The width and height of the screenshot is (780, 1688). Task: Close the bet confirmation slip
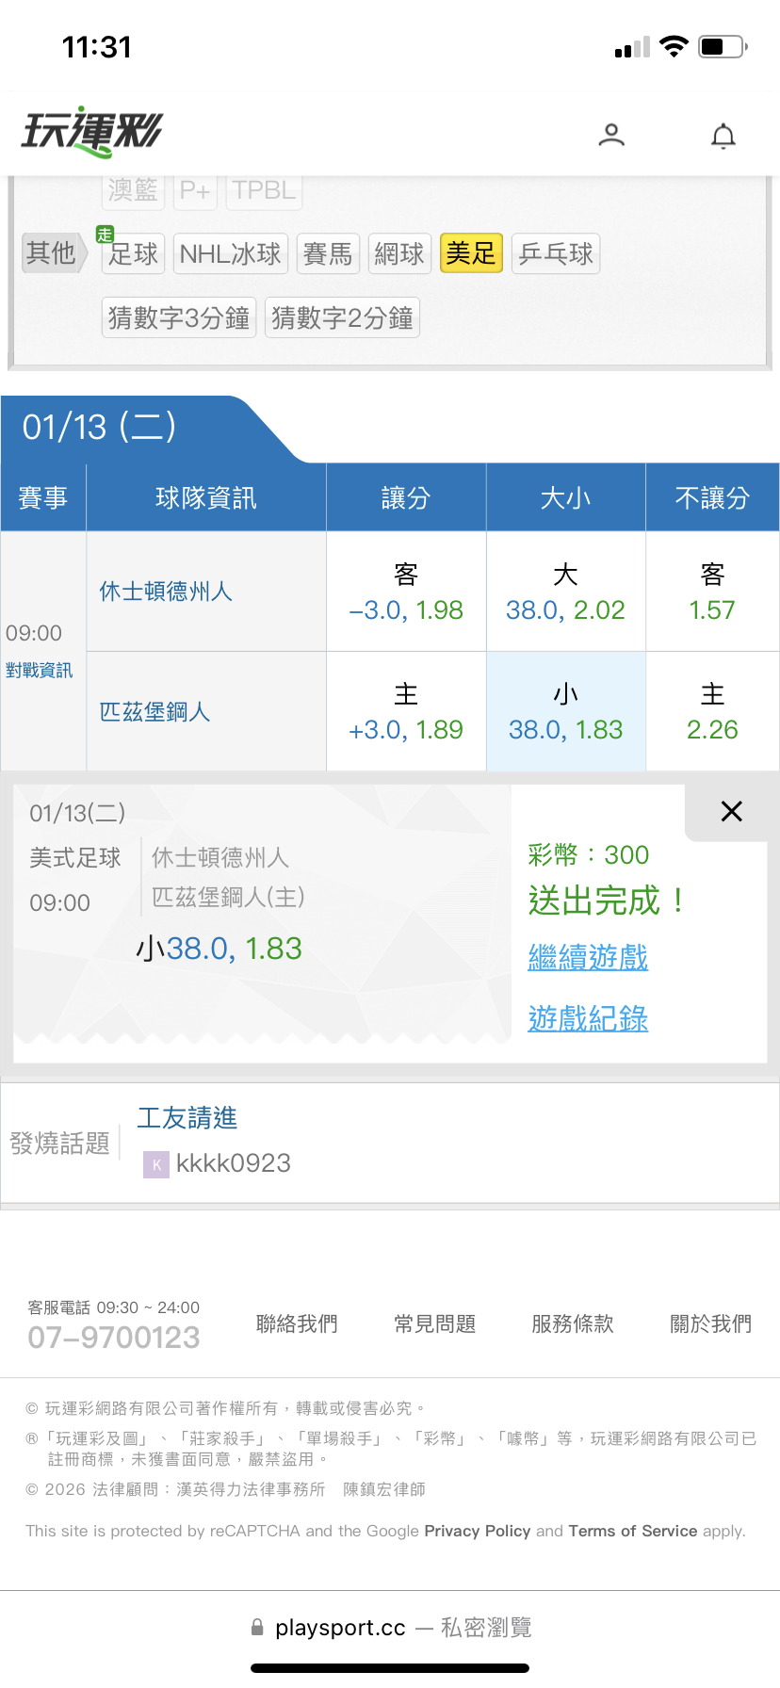(x=731, y=811)
